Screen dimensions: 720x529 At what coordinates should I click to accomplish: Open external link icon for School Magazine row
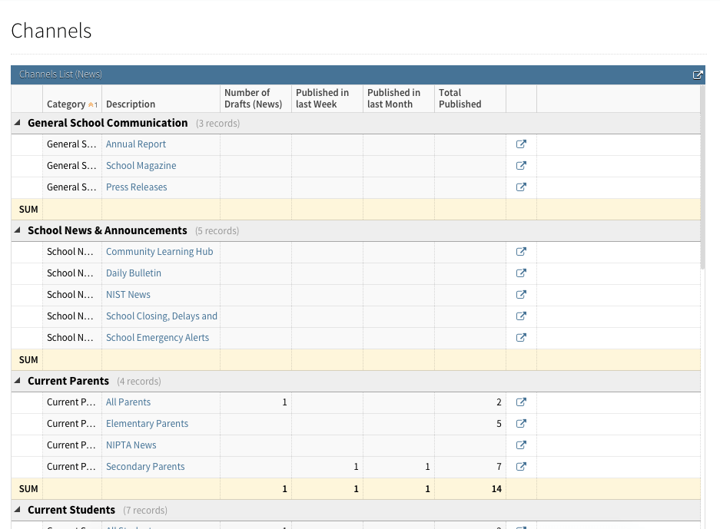pyautogui.click(x=521, y=166)
